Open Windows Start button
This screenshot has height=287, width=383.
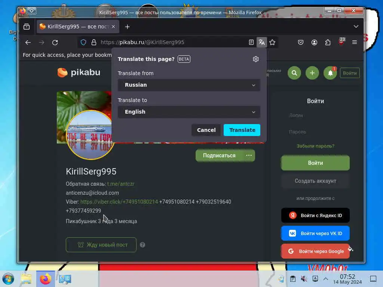pos(8,279)
